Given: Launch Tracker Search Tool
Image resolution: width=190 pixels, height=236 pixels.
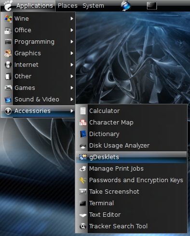Looking at the screenshot, I should coord(131,226).
